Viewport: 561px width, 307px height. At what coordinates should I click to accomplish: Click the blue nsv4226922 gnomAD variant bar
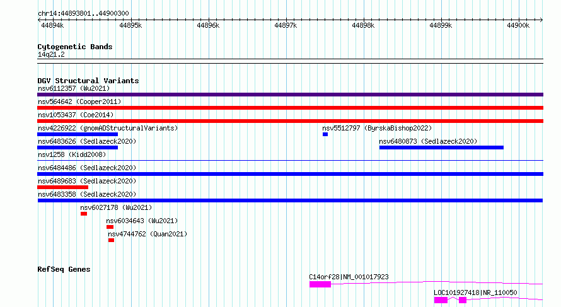pos(78,134)
